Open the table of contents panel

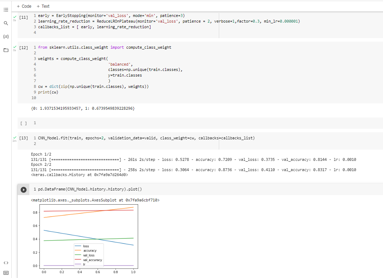point(6,10)
